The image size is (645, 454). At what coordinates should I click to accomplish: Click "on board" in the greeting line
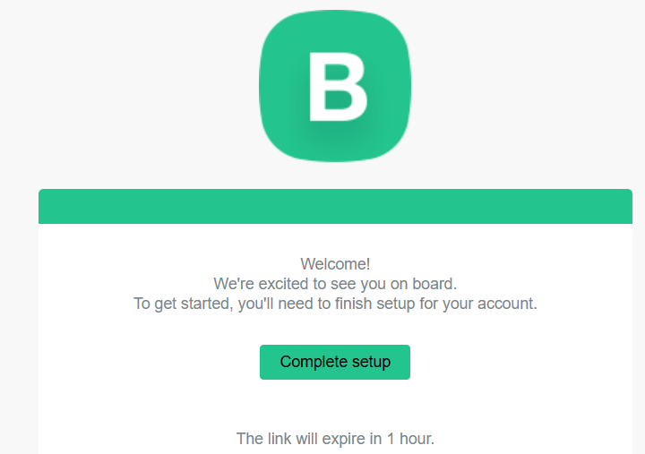[425, 284]
